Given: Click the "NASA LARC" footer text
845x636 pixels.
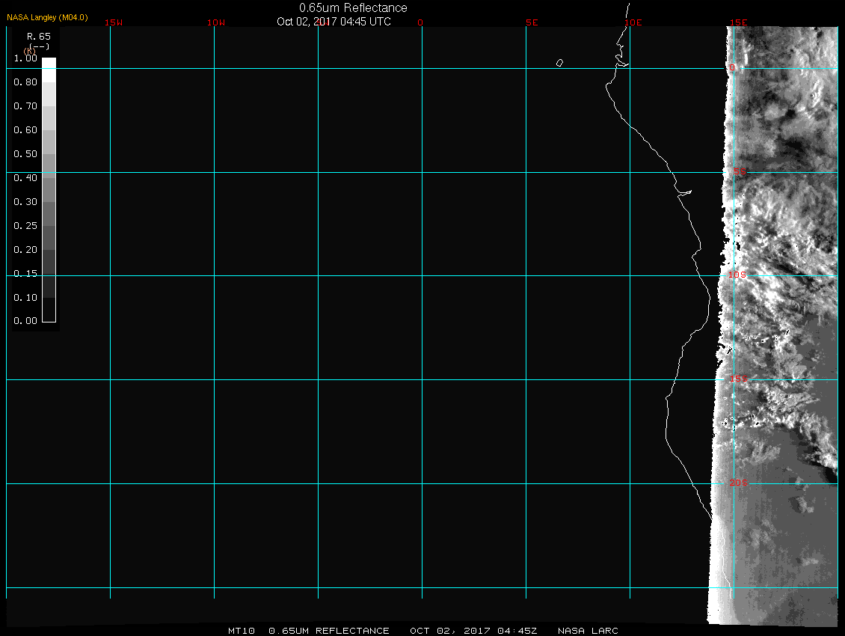Looking at the screenshot, I should (588, 631).
